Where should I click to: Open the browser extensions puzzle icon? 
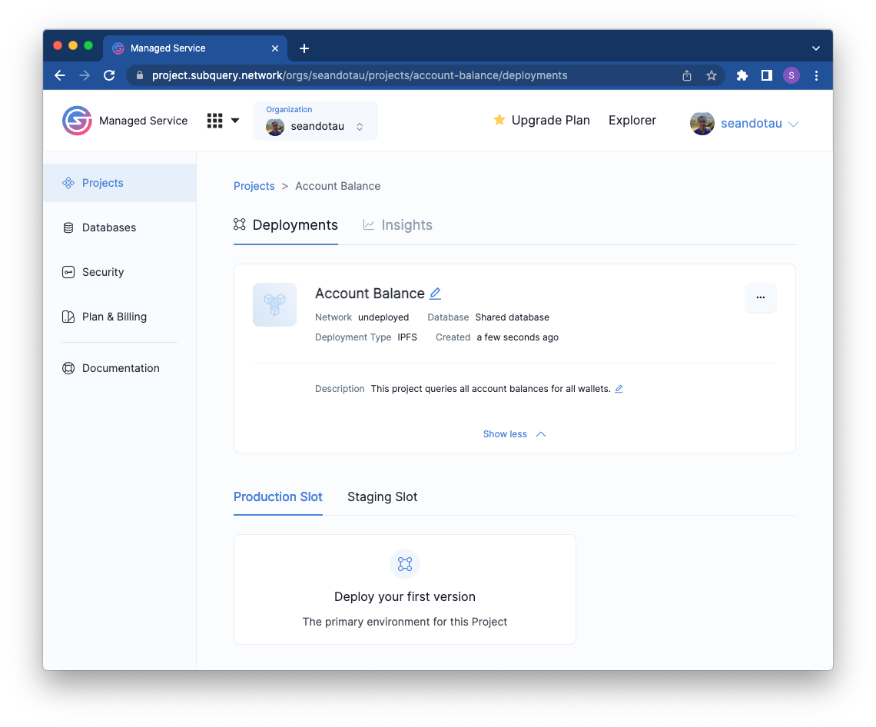coord(742,75)
